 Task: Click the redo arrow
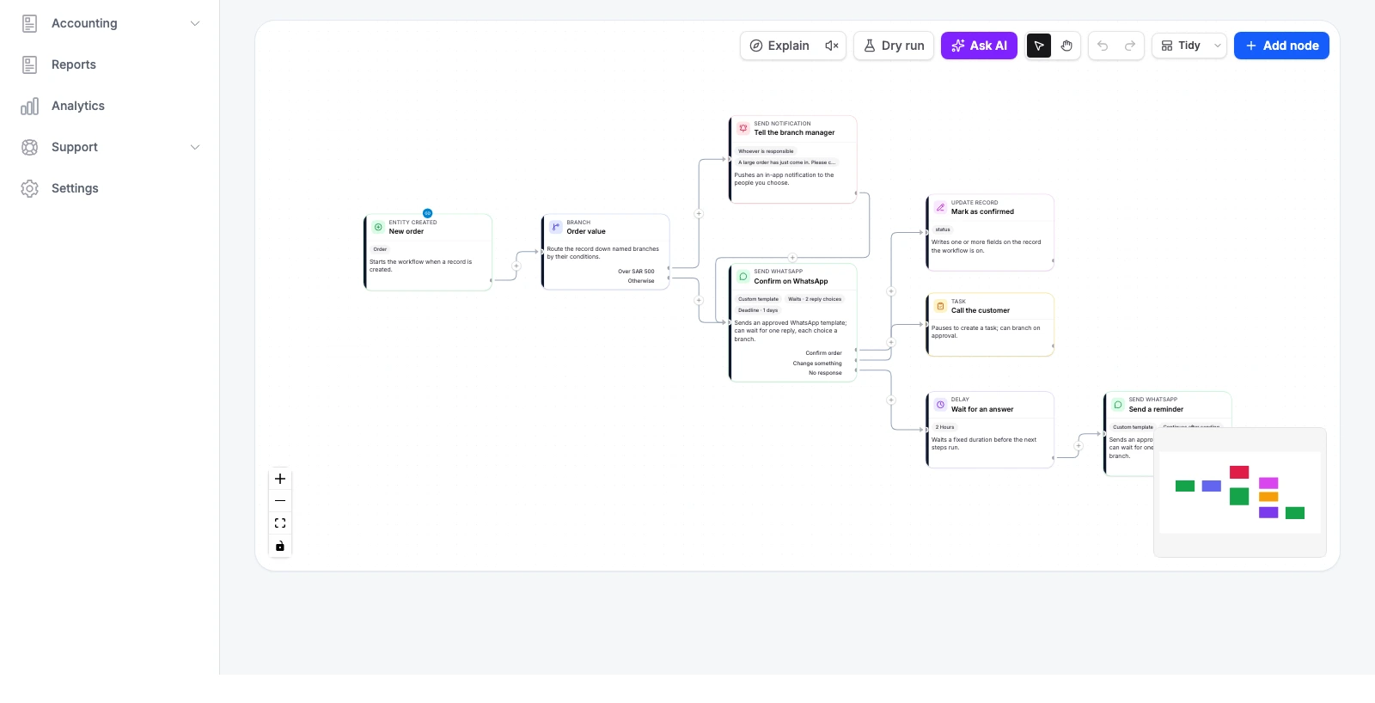(1130, 46)
